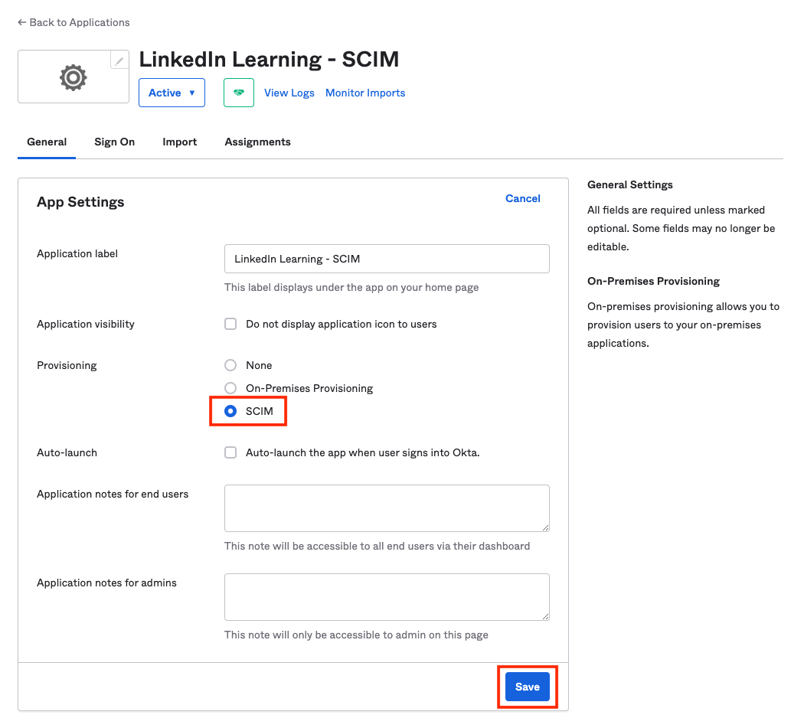Select the green handshake integration icon
Image resolution: width=804 pixels, height=728 pixels.
(x=238, y=92)
